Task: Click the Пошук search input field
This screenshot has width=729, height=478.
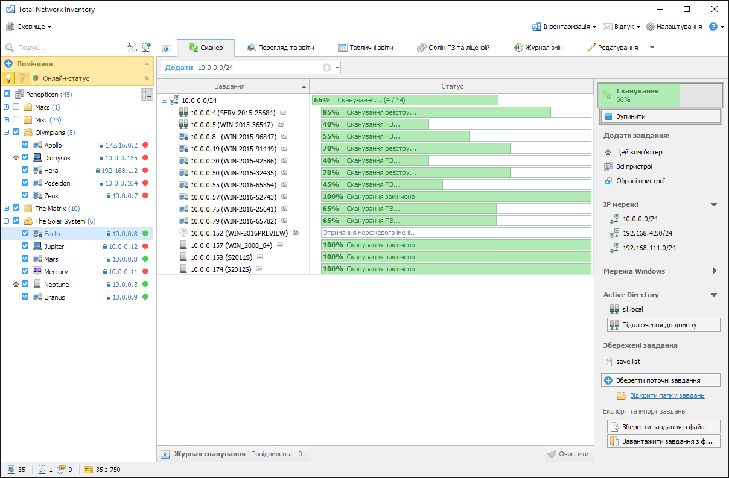Action: [x=66, y=48]
